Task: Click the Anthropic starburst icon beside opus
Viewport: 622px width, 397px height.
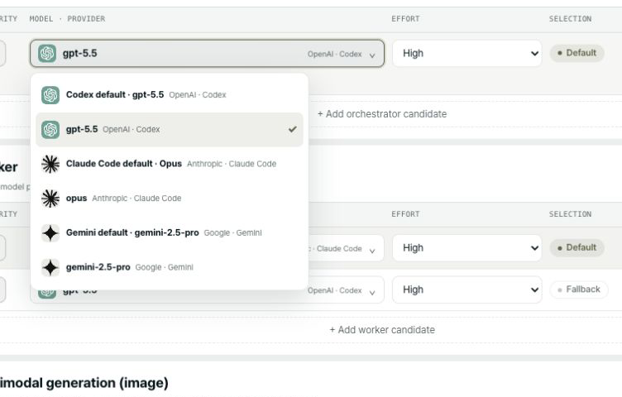Action: tap(50, 198)
